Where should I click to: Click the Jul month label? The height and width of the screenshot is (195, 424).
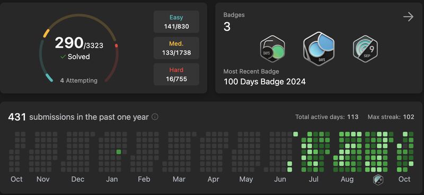[x=314, y=179]
